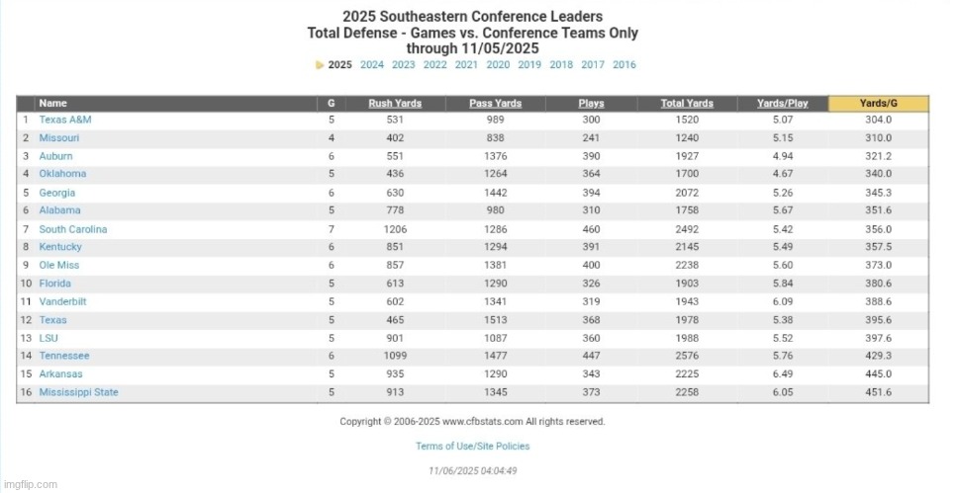The width and height of the screenshot is (957, 493).
Task: Open the 2024 season link
Action: 372,65
